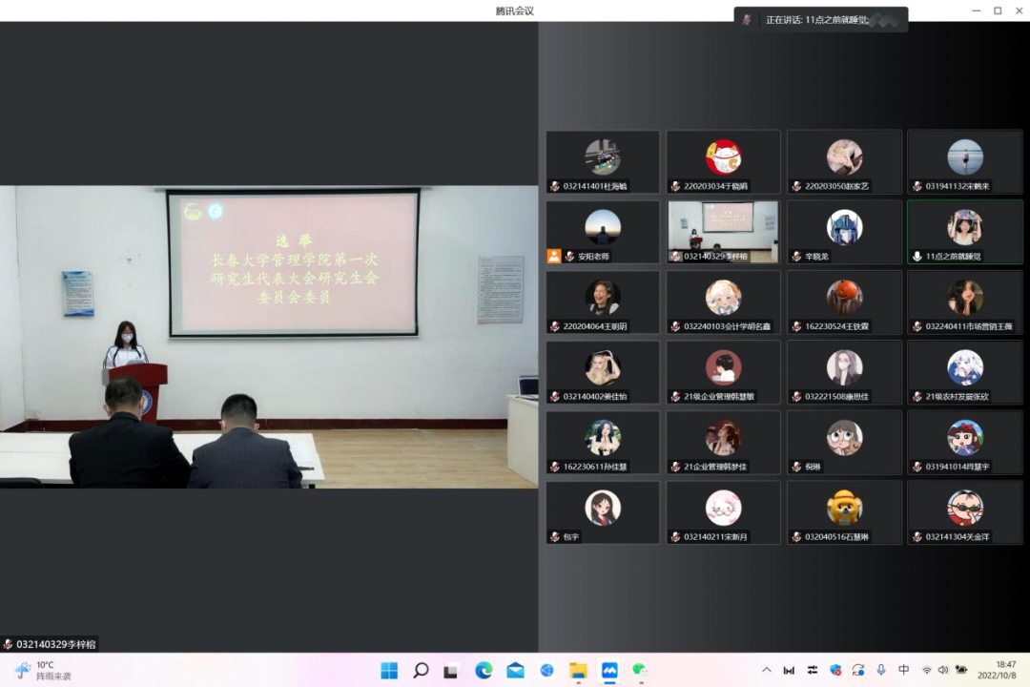Click the mic icon in the 正在讲话 banner
This screenshot has width=1030, height=687.
(x=747, y=20)
